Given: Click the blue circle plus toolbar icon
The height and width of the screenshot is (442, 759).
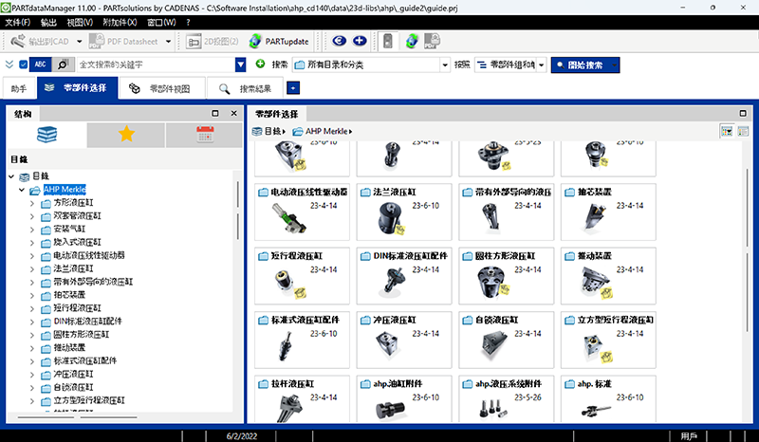Looking at the screenshot, I should tap(360, 41).
